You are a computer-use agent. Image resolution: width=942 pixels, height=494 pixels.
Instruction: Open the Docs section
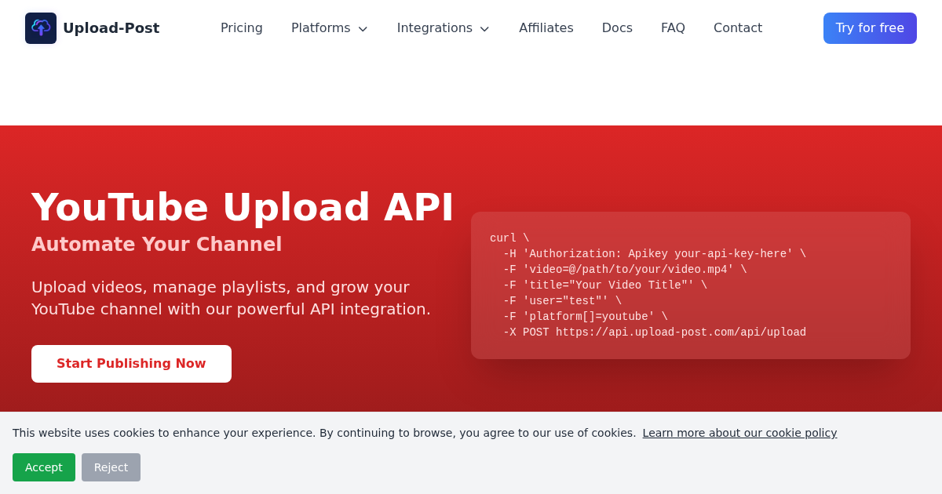click(x=617, y=27)
